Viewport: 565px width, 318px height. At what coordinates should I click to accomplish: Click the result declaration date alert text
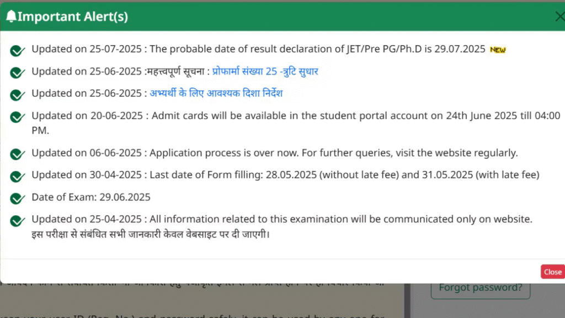tap(258, 49)
